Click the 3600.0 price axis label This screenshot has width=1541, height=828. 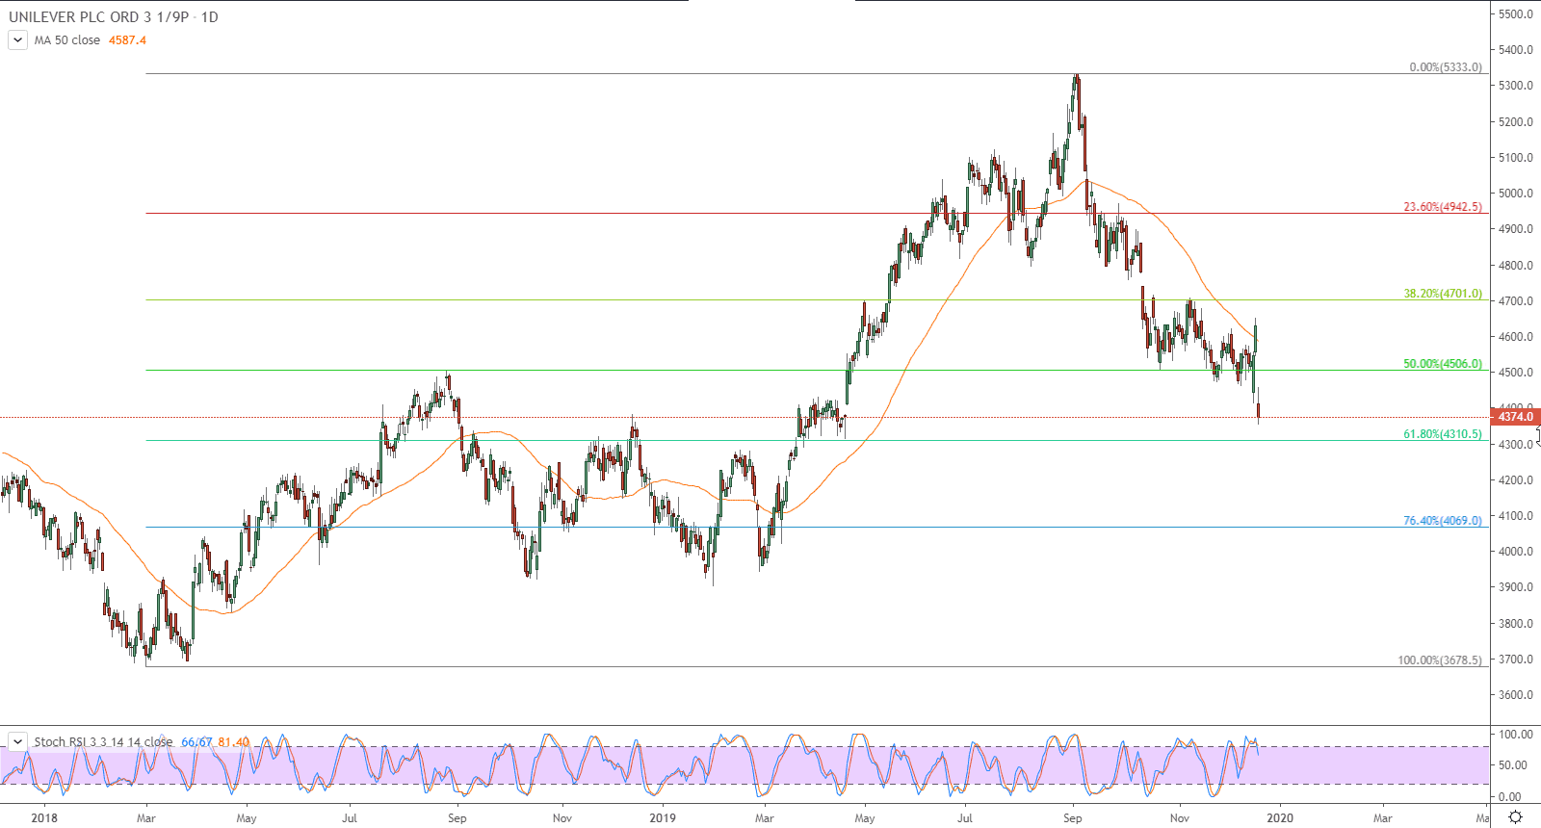coord(1515,695)
